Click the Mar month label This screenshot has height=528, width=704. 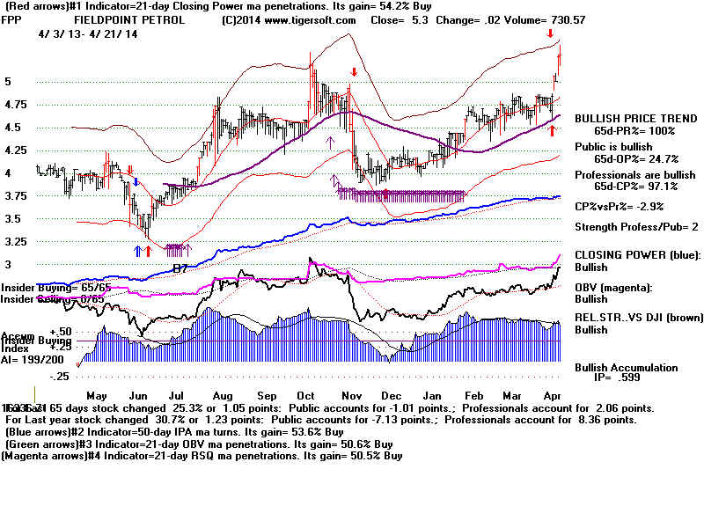[x=512, y=396]
